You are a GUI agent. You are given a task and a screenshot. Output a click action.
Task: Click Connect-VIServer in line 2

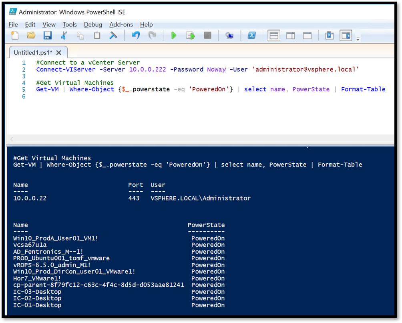[66, 70]
